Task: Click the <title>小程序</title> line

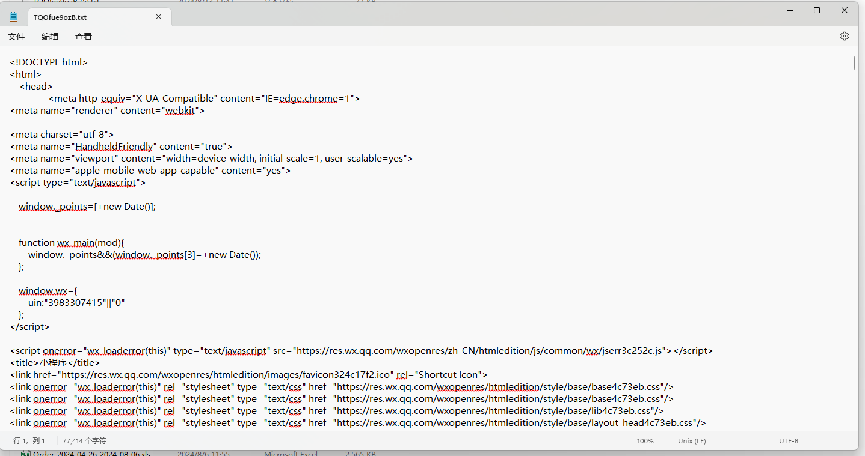Action: tap(55, 362)
